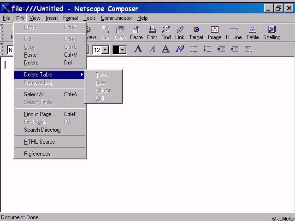Screen dimensions: 295x221
Task: Click the decrease indent icon
Action: pos(221,49)
